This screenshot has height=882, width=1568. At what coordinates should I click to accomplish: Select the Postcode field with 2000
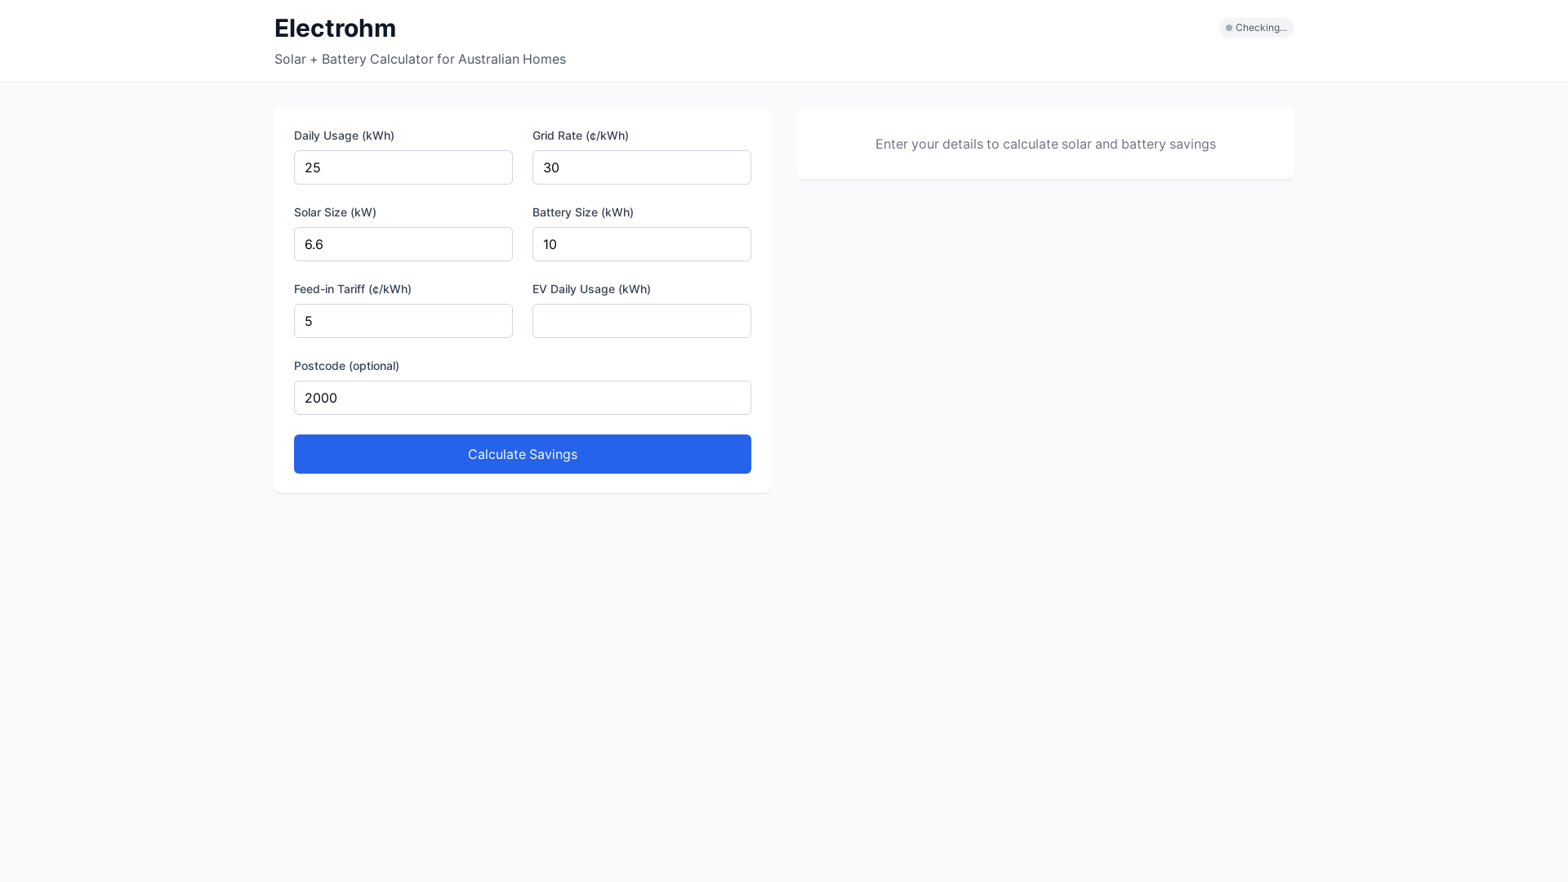click(523, 398)
